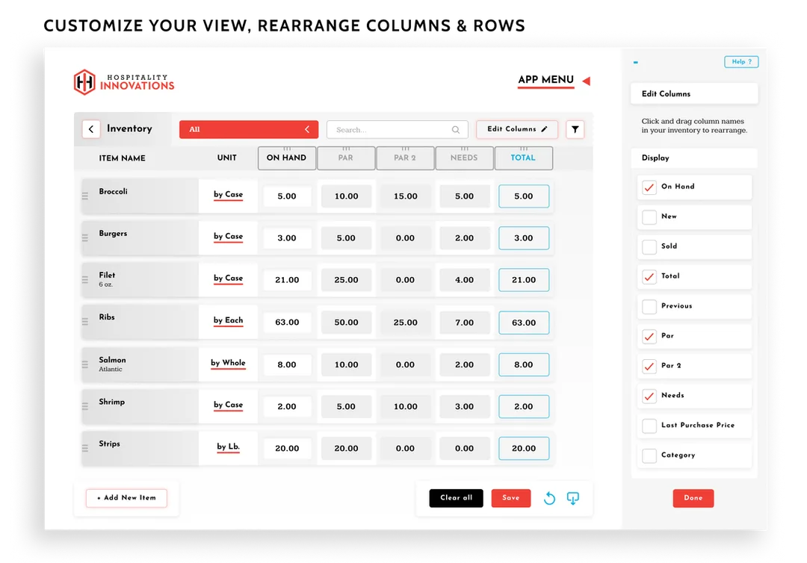Select the Par 2 column header

point(405,158)
